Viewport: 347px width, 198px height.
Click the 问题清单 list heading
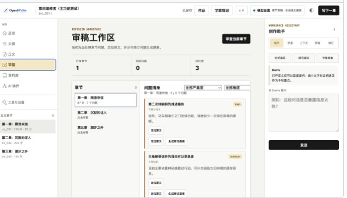152,88
